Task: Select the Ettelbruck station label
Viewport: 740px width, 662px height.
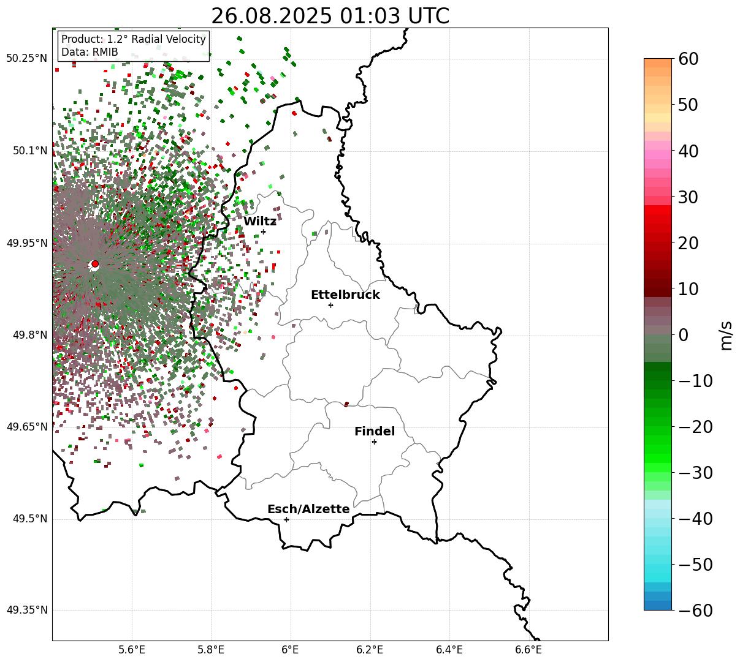Action: 345,295
